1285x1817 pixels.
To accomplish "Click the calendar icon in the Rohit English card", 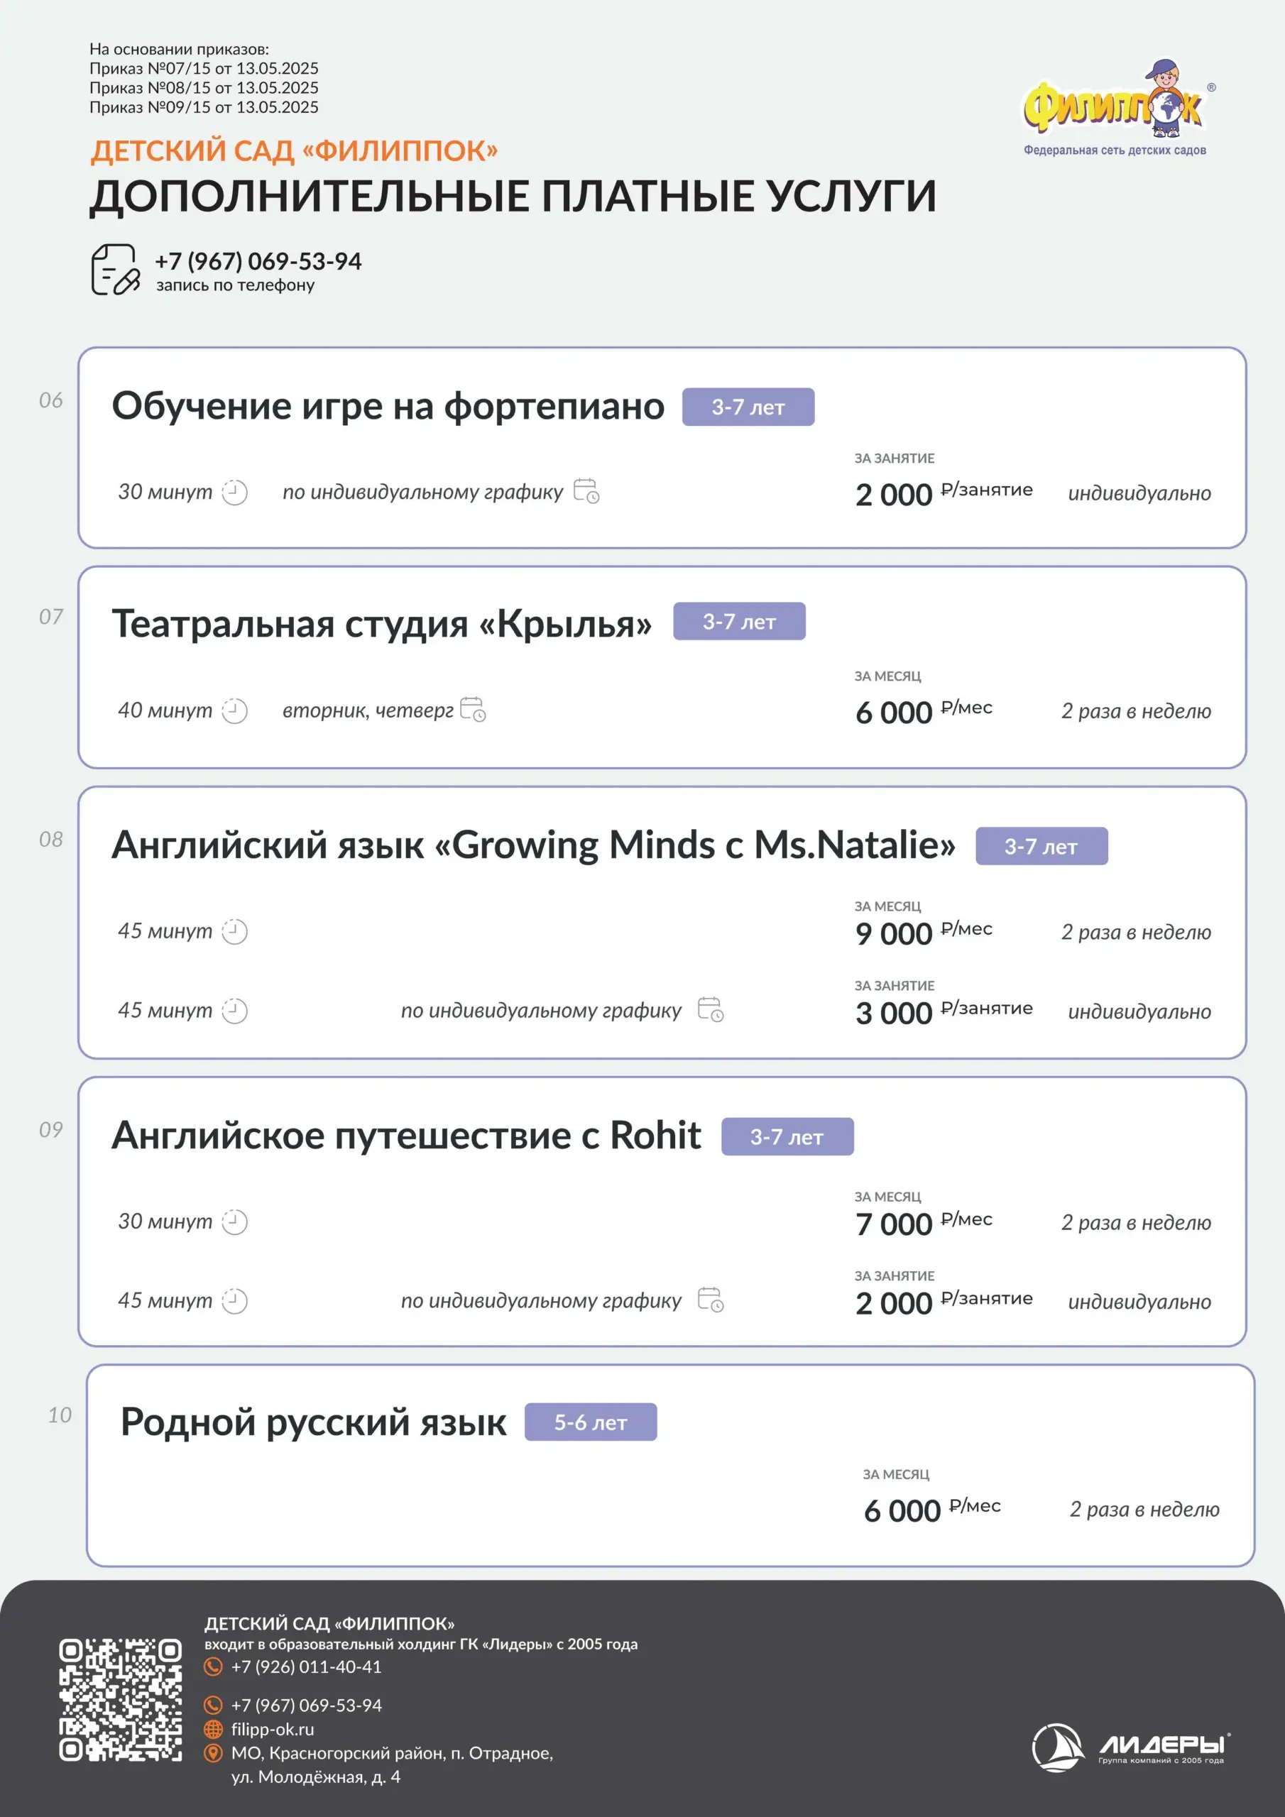I will point(710,1300).
